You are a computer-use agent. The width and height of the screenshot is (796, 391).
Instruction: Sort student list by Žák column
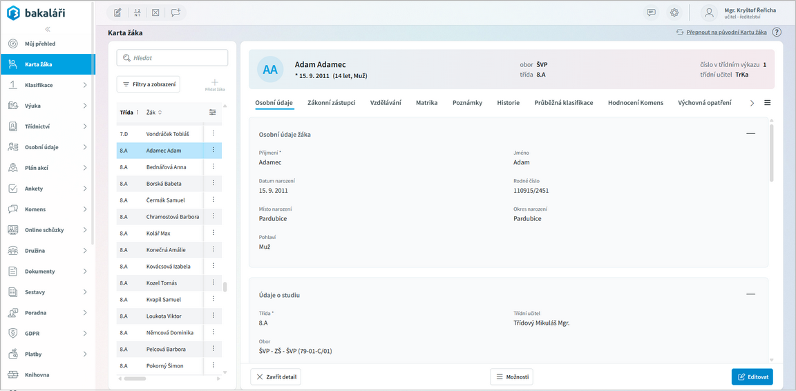click(154, 113)
